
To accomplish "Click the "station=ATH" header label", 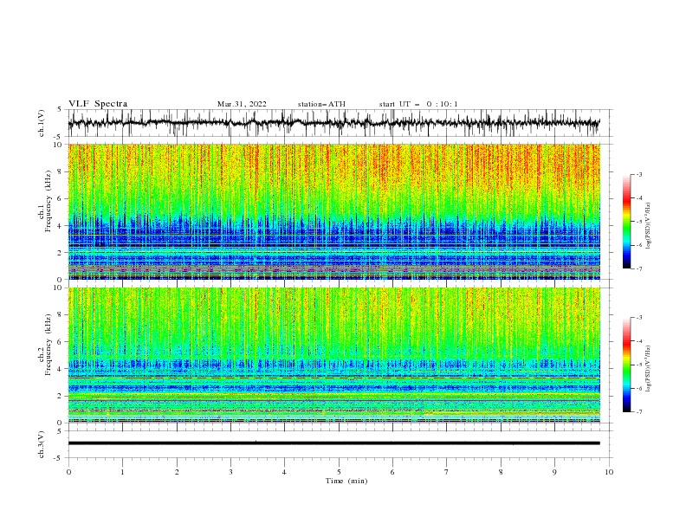I will point(321,104).
